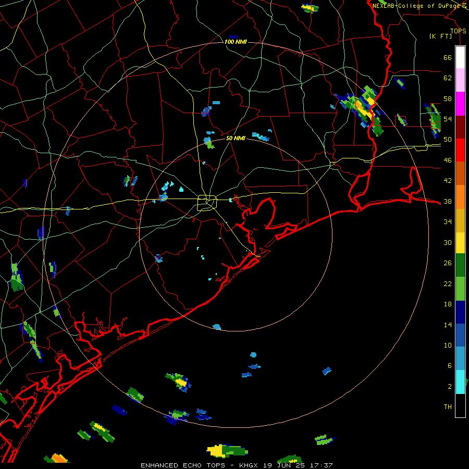
Task: Click the legend value 38
Action: click(x=448, y=201)
